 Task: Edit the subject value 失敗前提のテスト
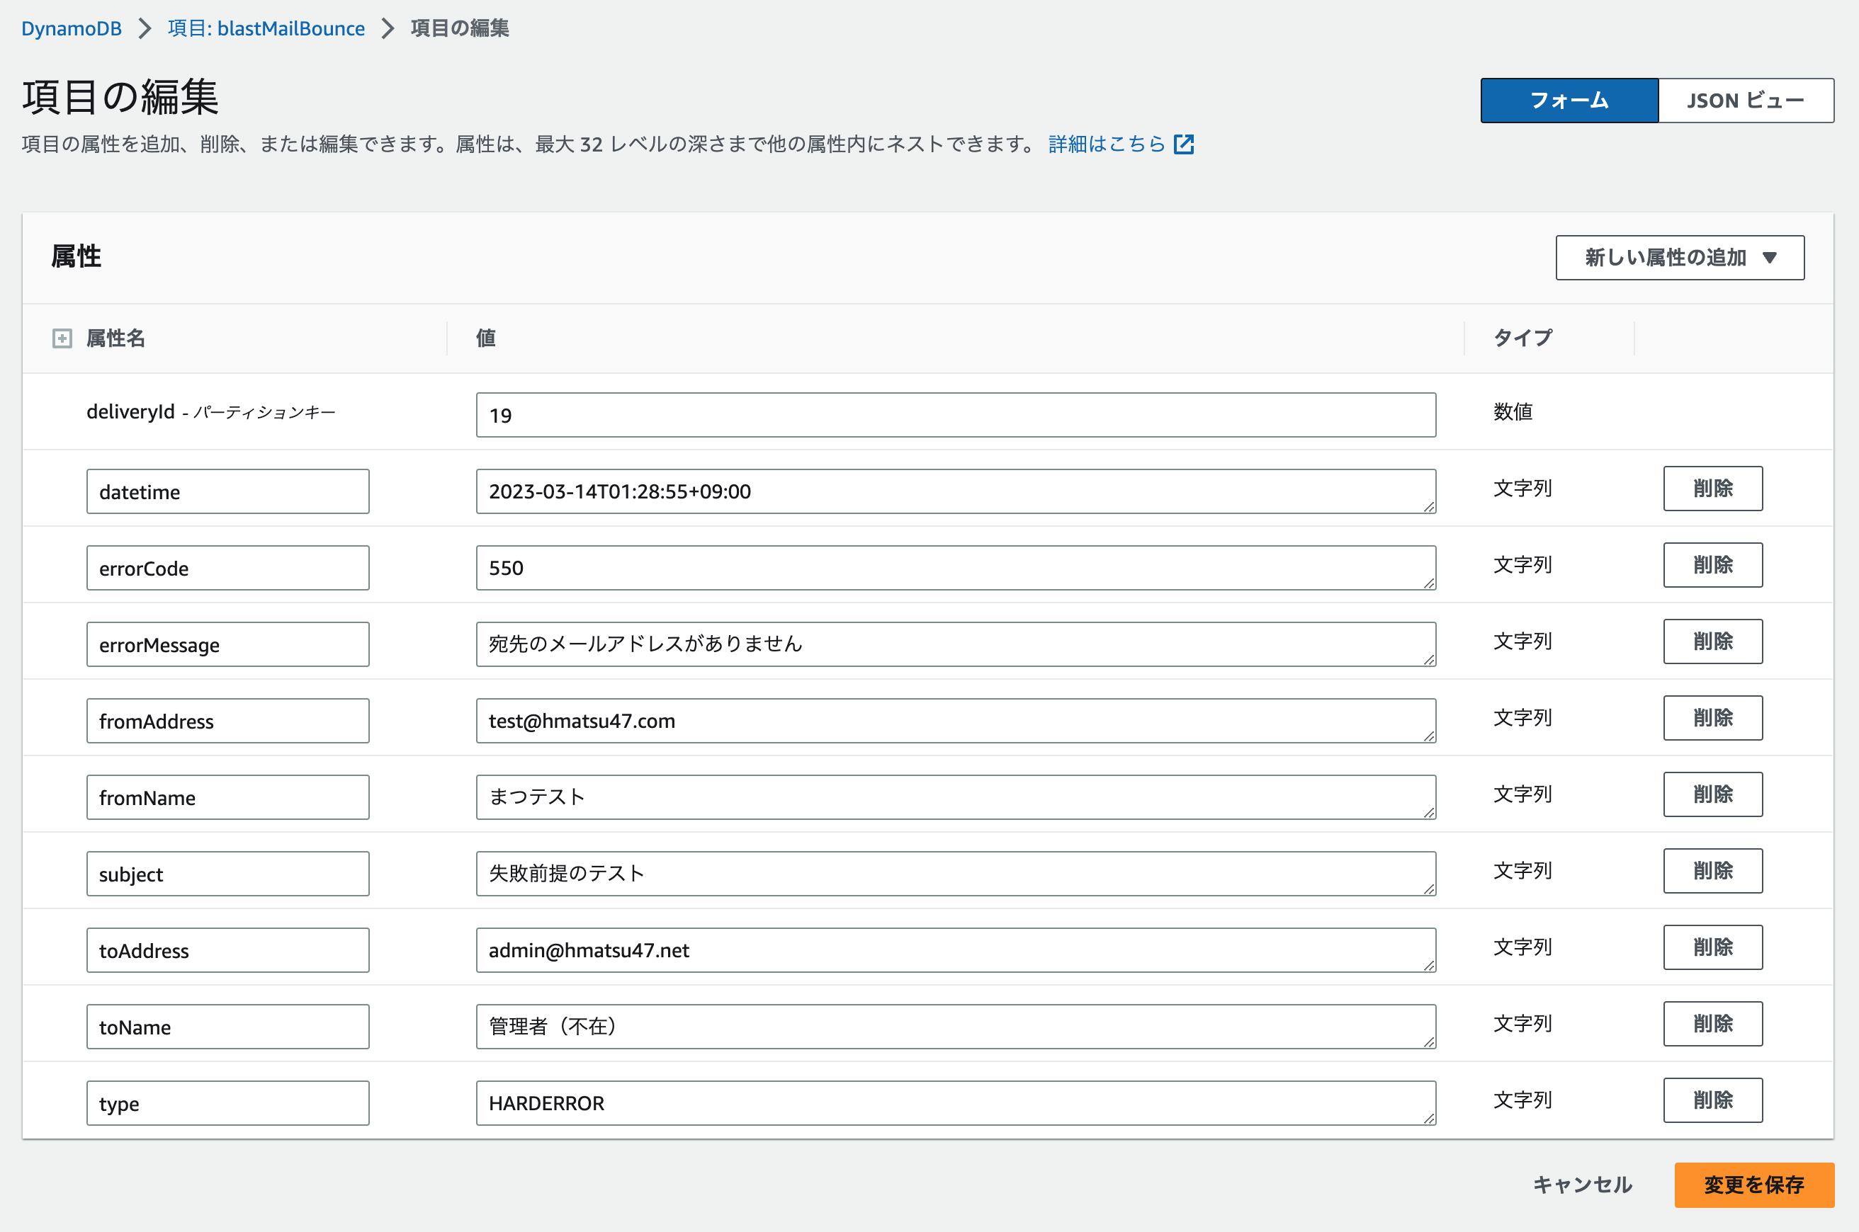pyautogui.click(x=956, y=872)
